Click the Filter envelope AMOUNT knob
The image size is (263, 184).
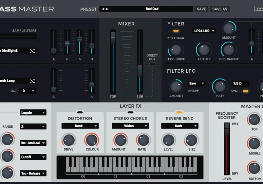[229, 29]
